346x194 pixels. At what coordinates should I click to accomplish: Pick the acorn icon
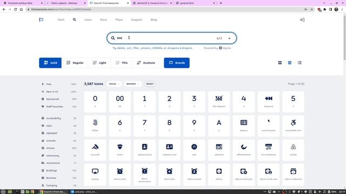click(x=120, y=150)
